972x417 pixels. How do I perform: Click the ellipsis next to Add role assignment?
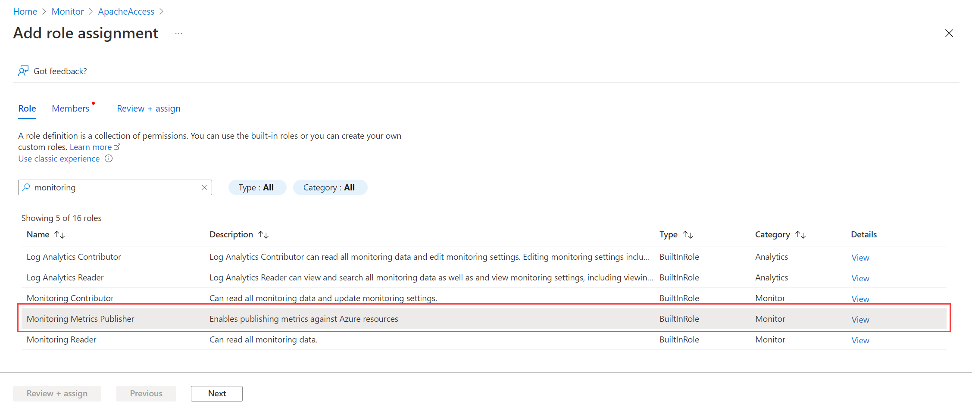(x=178, y=33)
